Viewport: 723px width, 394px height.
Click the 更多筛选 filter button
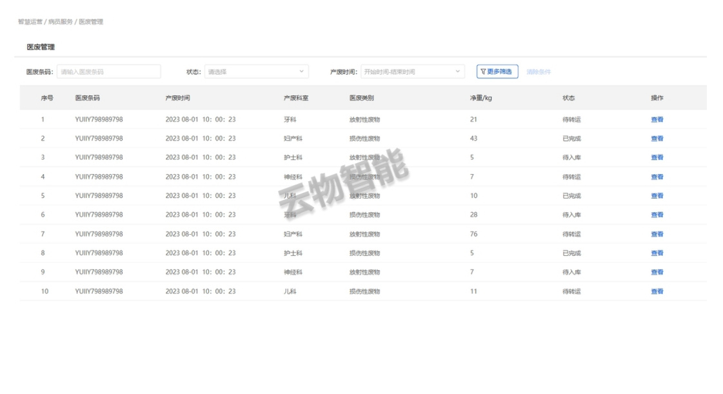pyautogui.click(x=497, y=72)
